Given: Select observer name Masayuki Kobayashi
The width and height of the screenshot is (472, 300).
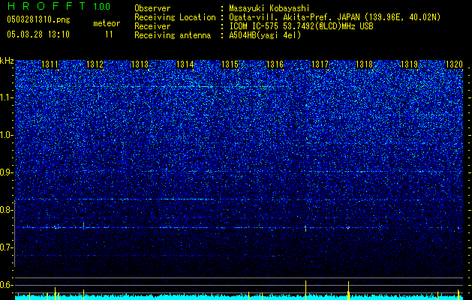Looking at the screenshot, I should click(269, 8).
